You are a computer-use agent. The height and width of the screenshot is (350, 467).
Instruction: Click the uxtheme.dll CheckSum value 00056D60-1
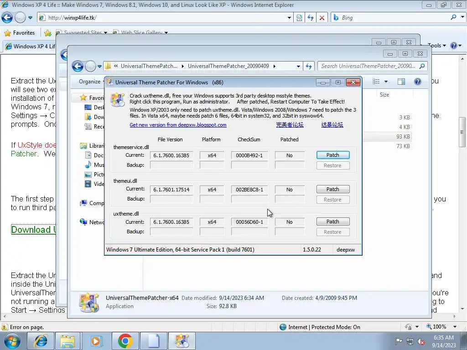coord(249,222)
